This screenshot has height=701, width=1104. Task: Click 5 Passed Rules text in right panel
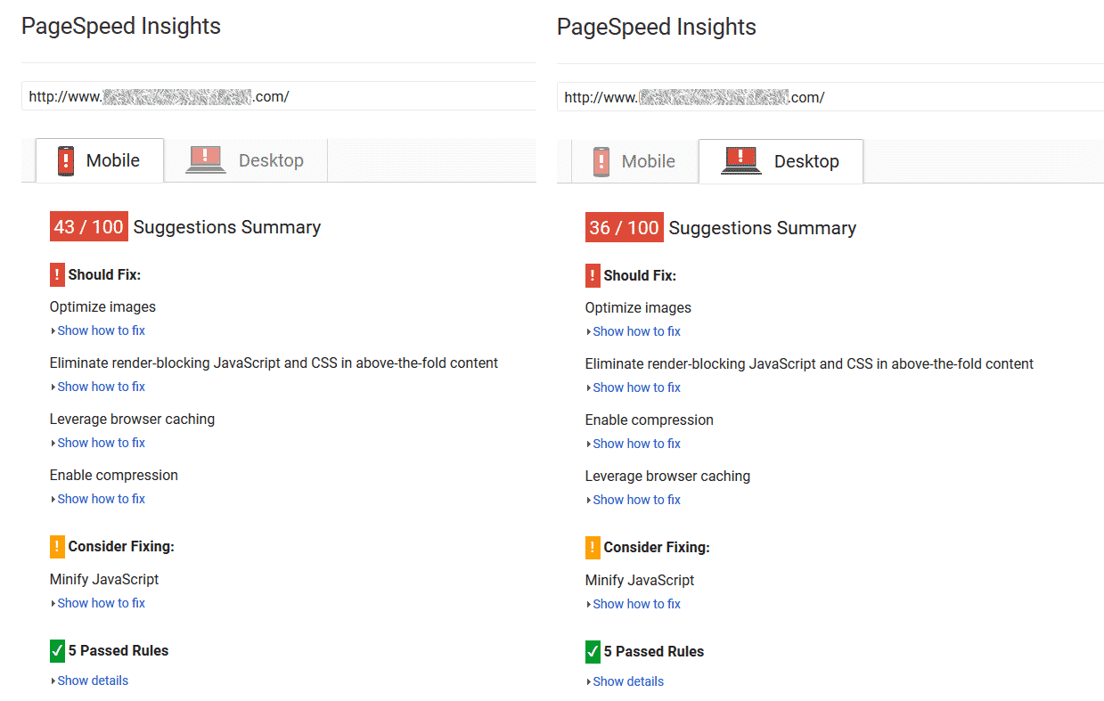click(x=654, y=652)
